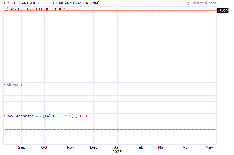Click the black 15.99 price label

pyautogui.click(x=222, y=11)
